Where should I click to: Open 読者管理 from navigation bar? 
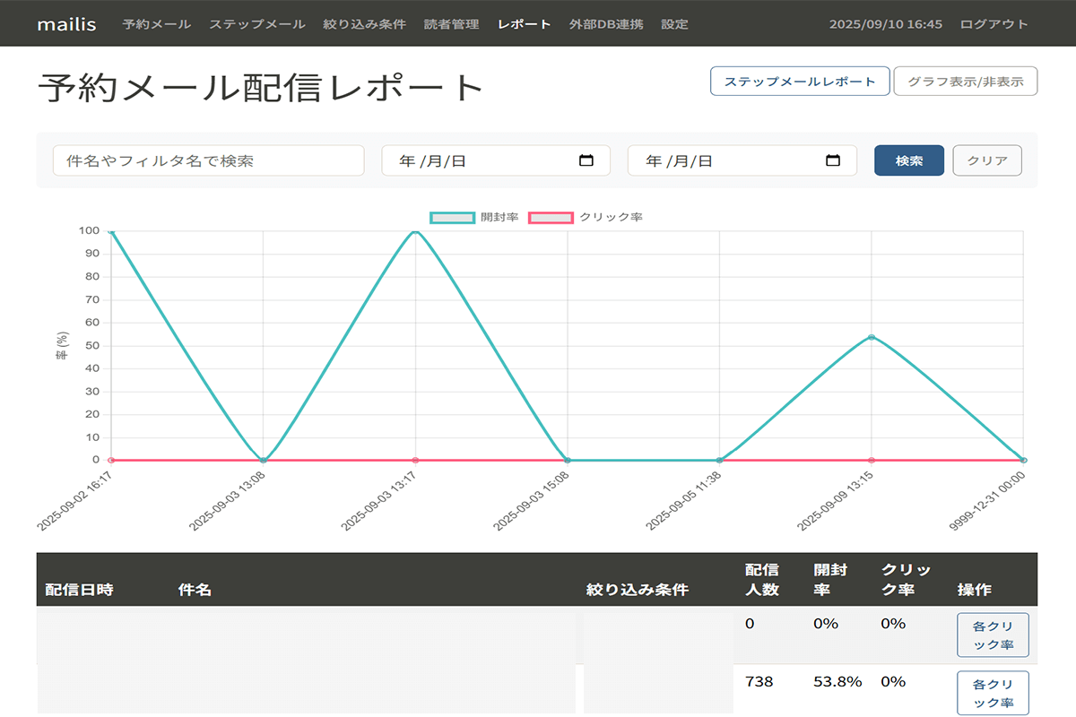tap(452, 24)
